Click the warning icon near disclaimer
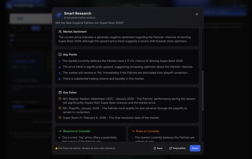Screen dimensions: 252x159 [x=56, y=148]
